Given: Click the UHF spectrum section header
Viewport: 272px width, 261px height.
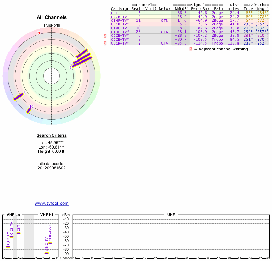Looking at the screenshot, I should (x=171, y=215).
